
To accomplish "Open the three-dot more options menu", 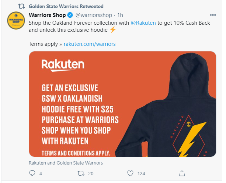I will (213, 15).
